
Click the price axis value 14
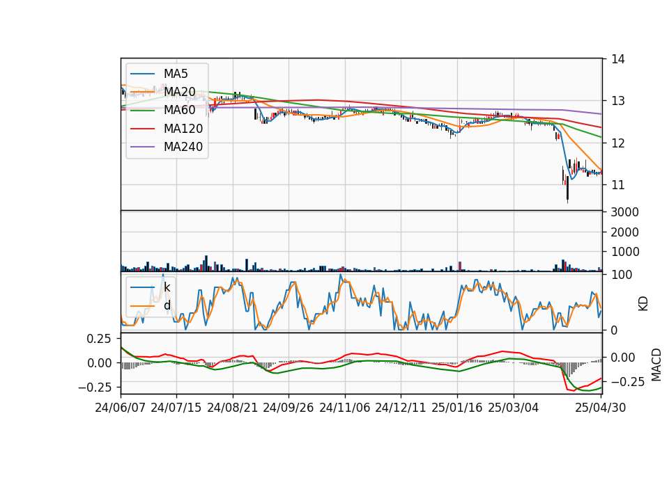(618, 59)
